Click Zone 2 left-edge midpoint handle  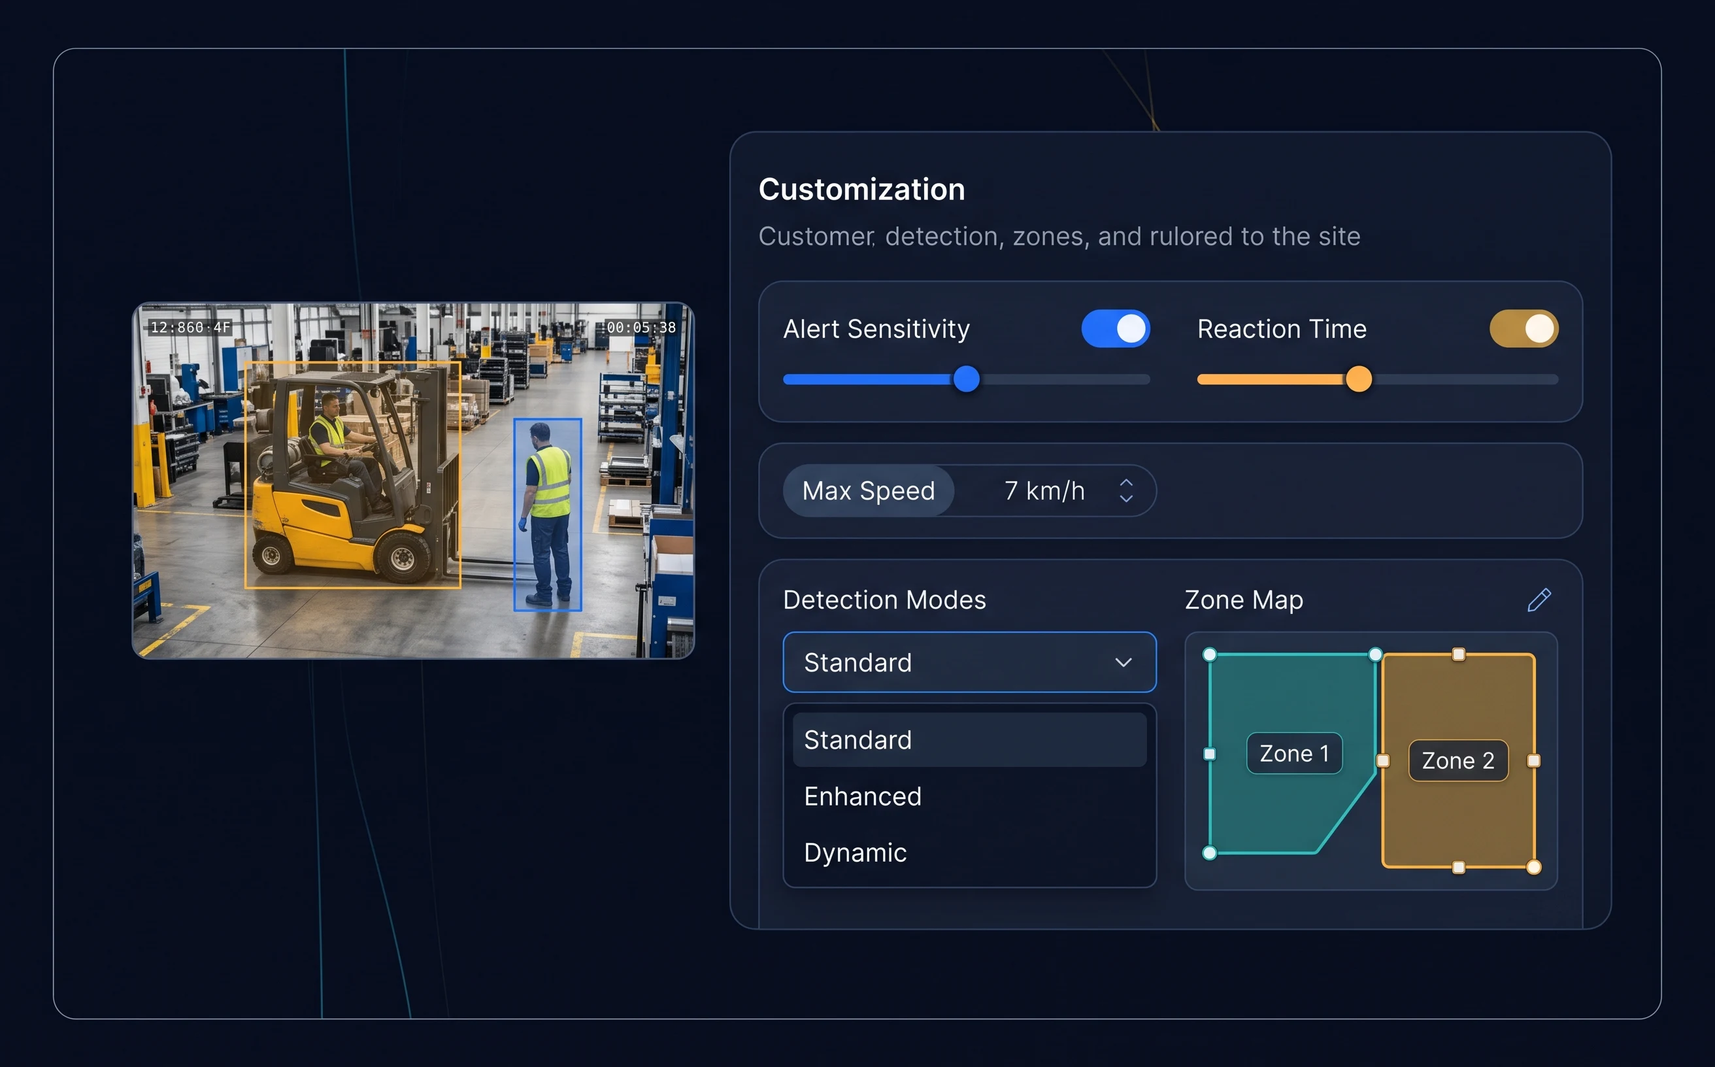pyautogui.click(x=1383, y=760)
